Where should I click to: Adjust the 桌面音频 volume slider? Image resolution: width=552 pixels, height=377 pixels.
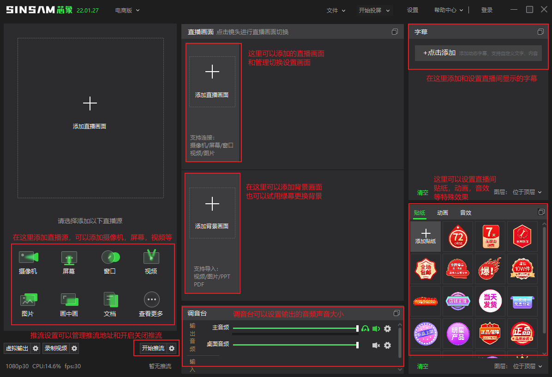(296, 345)
